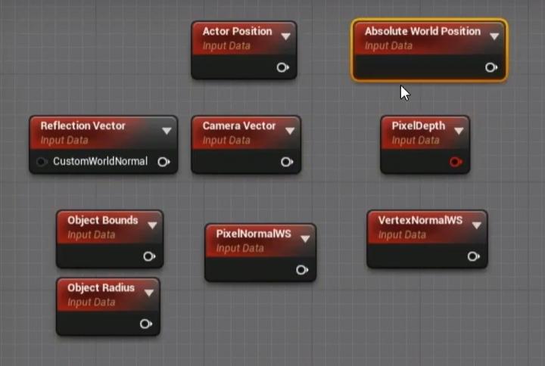Collapse the Camera Vector node arrow
This screenshot has height=366, width=545.
pos(290,131)
